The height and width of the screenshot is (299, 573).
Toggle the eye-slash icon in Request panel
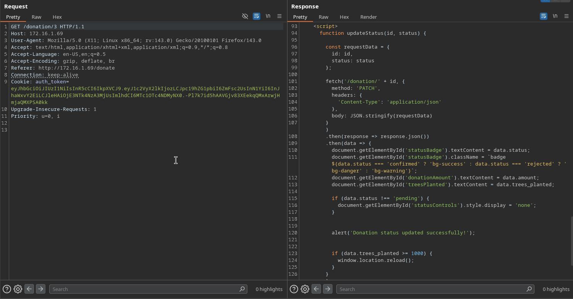click(245, 16)
